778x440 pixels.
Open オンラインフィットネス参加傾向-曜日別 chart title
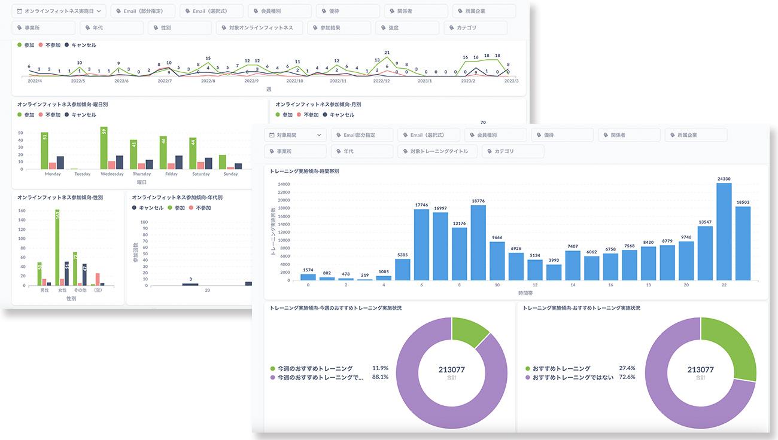point(63,105)
